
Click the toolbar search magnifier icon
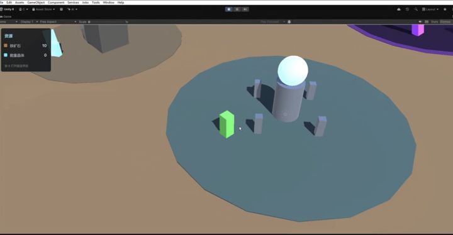(416, 9)
